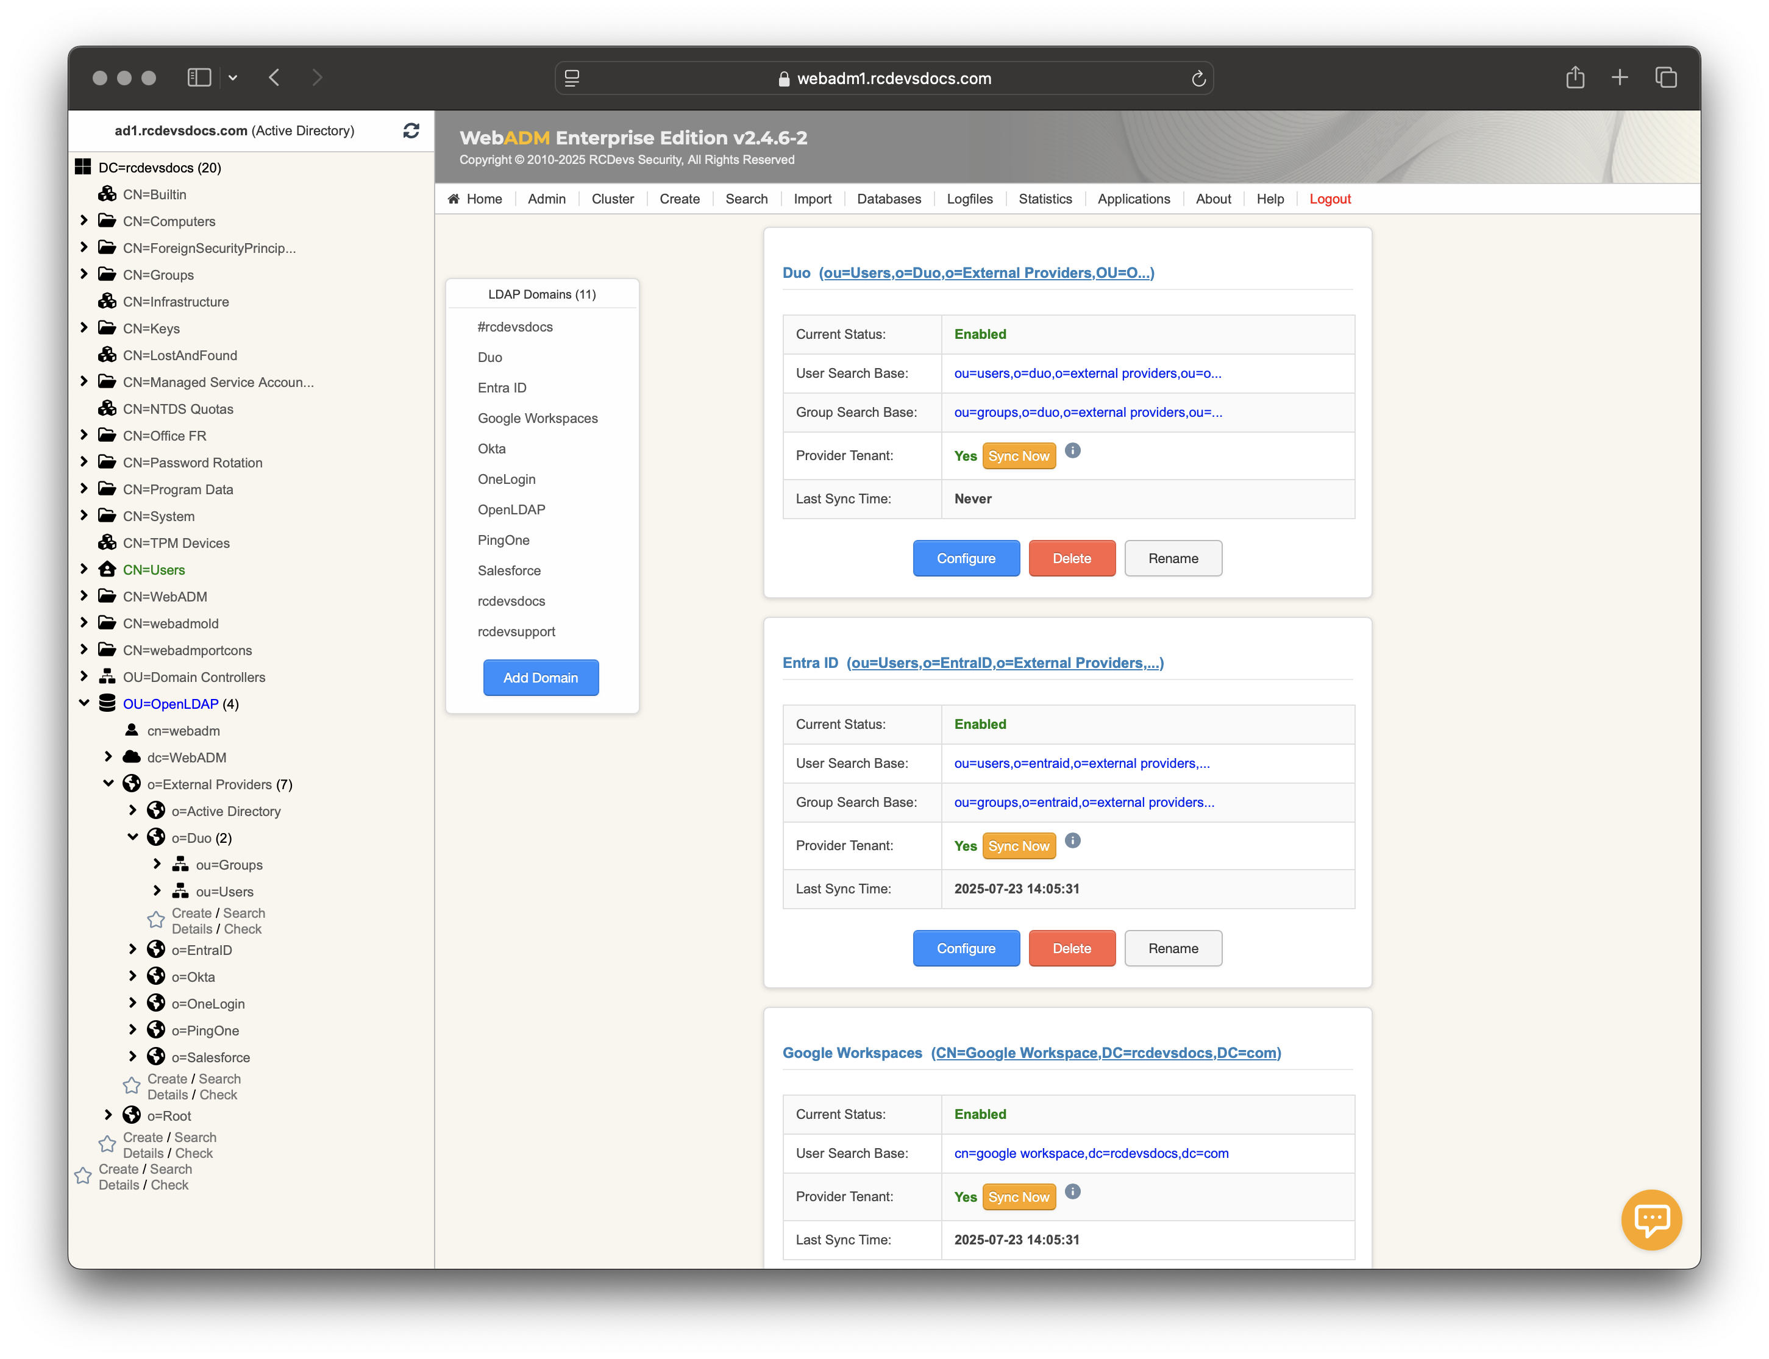Viewport: 1769px width, 1359px height.
Task: Open the sidebar options dropdown arrow in Safari
Action: tap(233, 77)
